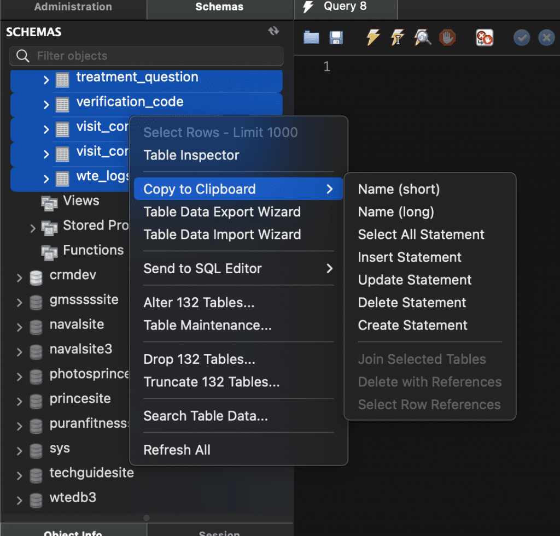Switch to the Administration tab
Screen dimensions: 560x536
pos(73,7)
